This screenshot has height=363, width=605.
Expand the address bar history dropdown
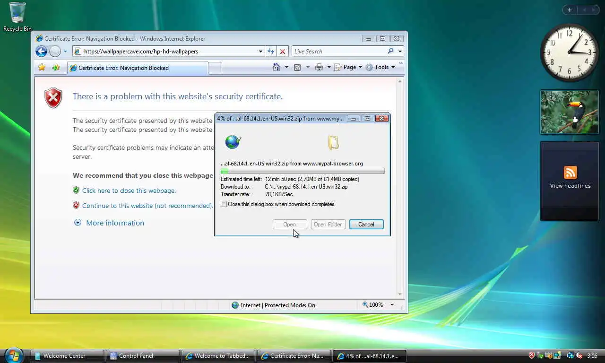(260, 51)
